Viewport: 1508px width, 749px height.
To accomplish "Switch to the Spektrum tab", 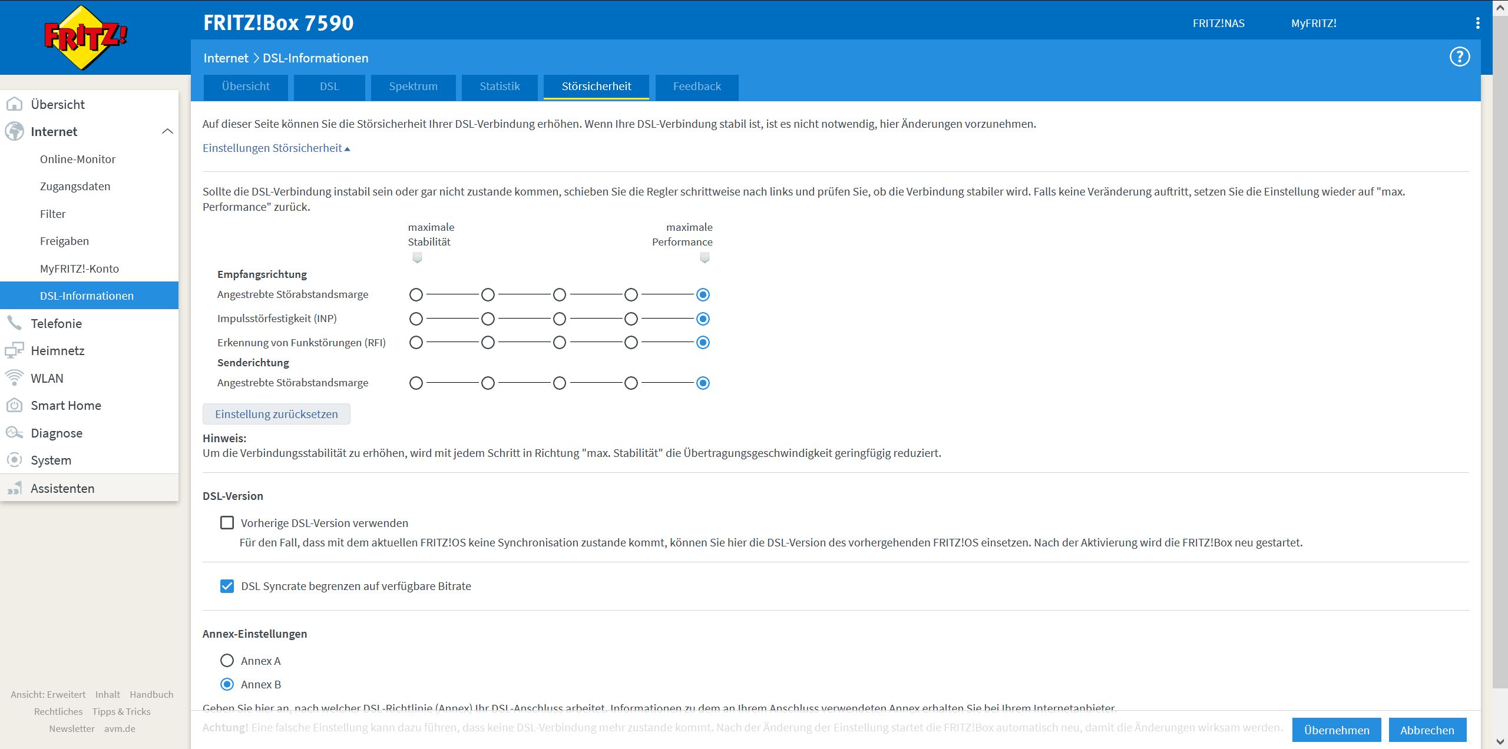I will pos(413,87).
